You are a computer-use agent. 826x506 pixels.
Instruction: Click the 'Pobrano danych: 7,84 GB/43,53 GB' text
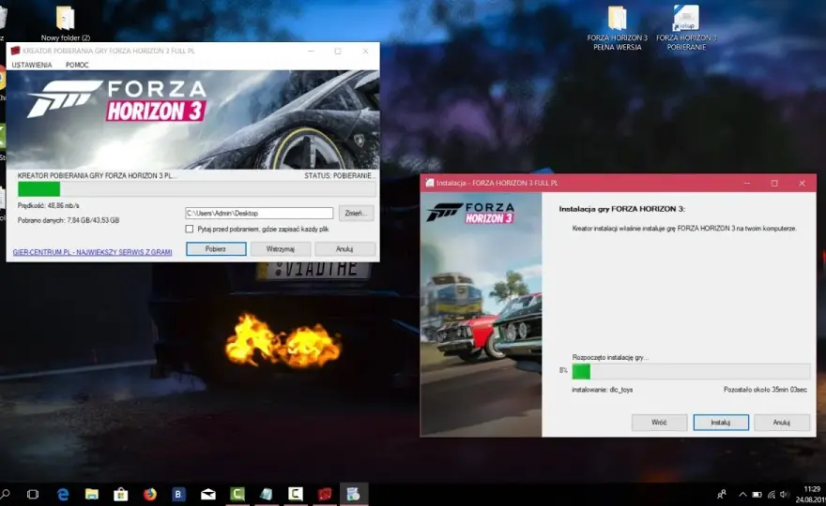[69, 220]
